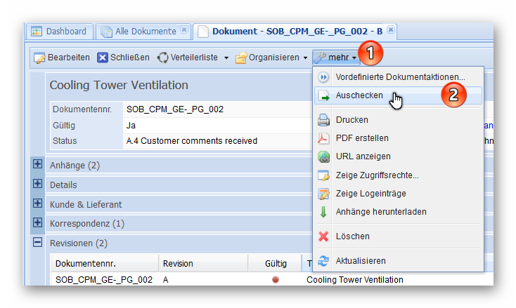
Task: Click the Zeige Zugriffsrechte icon
Action: tap(323, 175)
